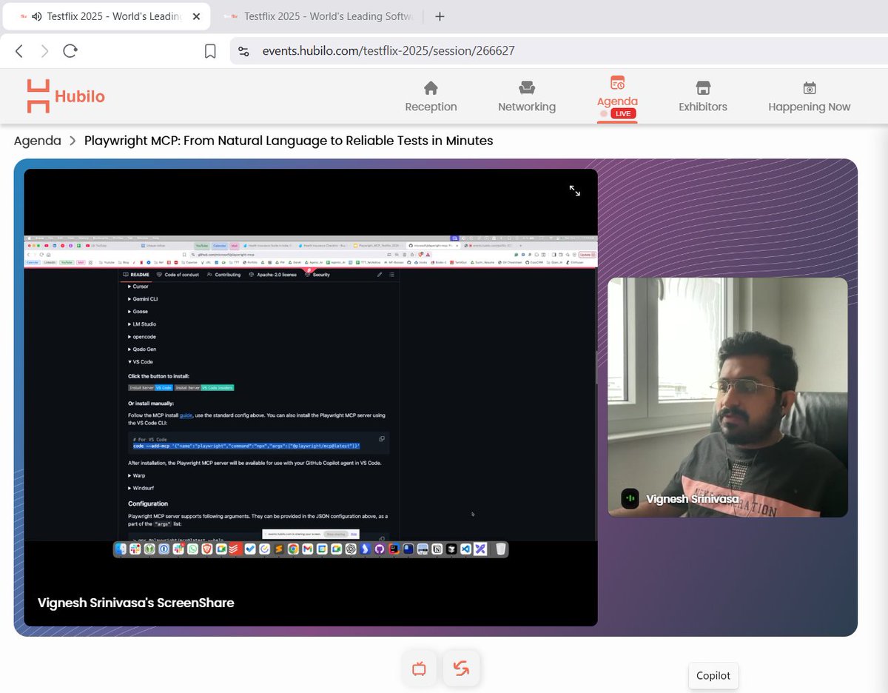Select the first Testflix 2025 browser tab

click(x=108, y=16)
